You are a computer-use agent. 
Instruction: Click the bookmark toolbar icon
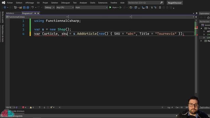click(160, 8)
